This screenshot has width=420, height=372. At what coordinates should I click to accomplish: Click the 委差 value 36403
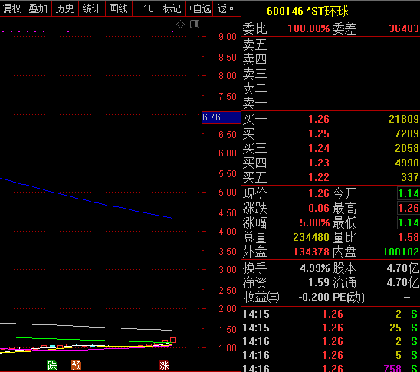(404, 28)
